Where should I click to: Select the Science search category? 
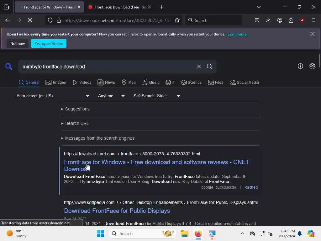191,83
